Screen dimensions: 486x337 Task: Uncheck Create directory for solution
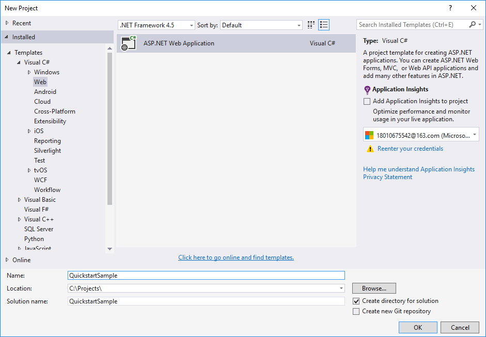coord(356,301)
